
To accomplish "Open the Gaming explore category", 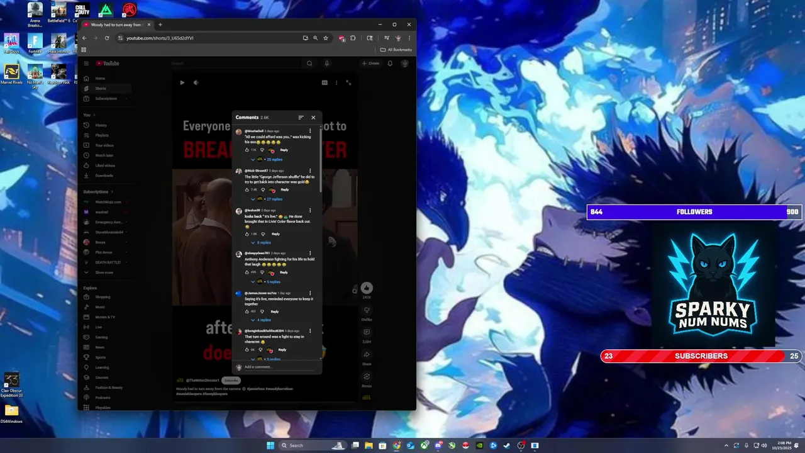I will click(105, 337).
